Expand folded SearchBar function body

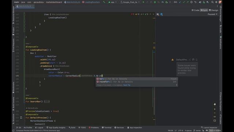[x=47, y=102]
